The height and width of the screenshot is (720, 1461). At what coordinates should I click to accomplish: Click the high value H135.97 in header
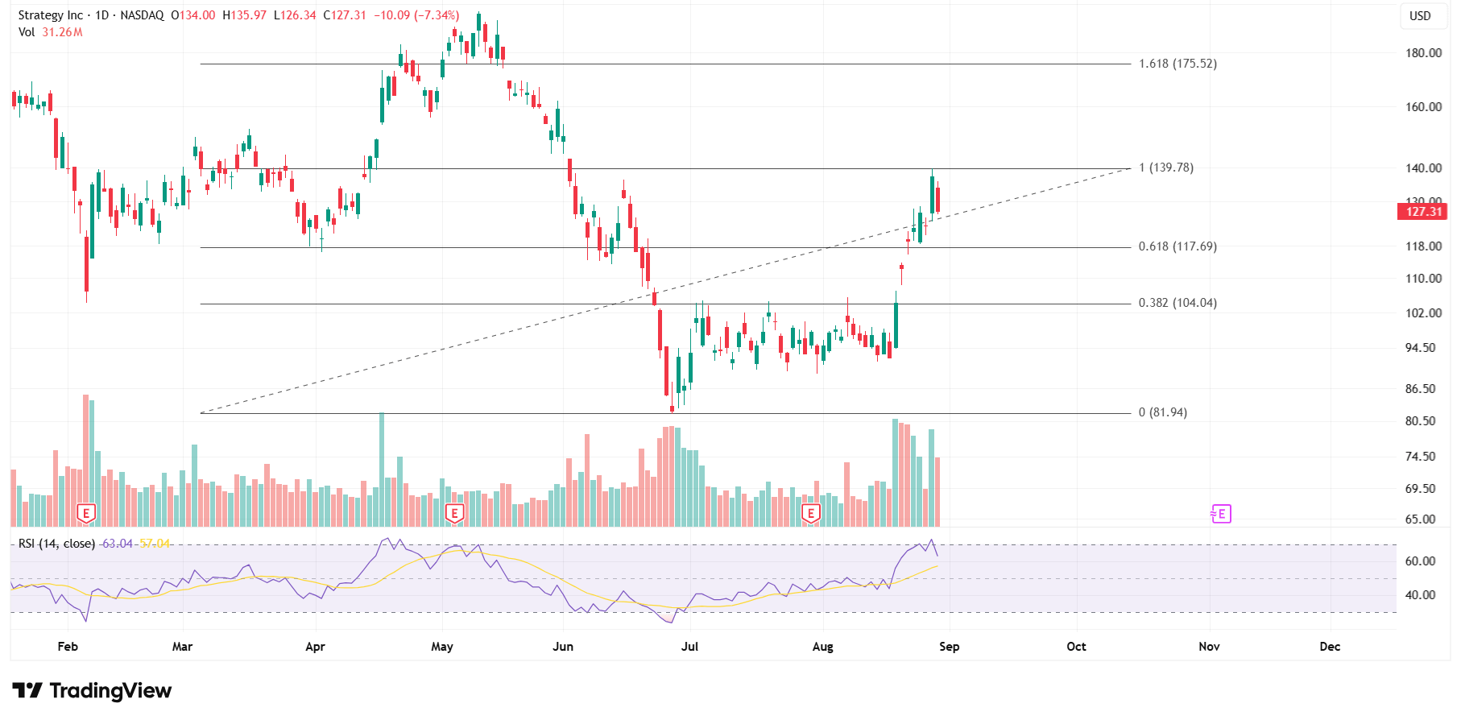(244, 15)
